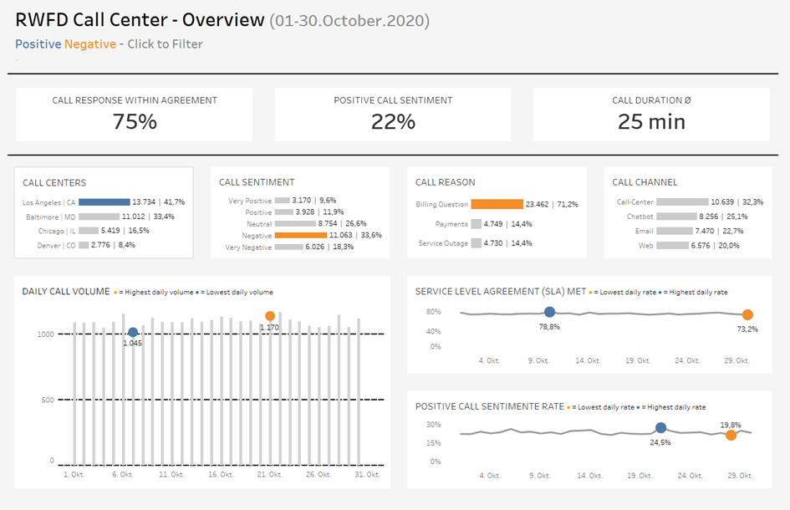Image resolution: width=790 pixels, height=510 pixels.
Task: Select the Email channel bar
Action: coord(675,231)
